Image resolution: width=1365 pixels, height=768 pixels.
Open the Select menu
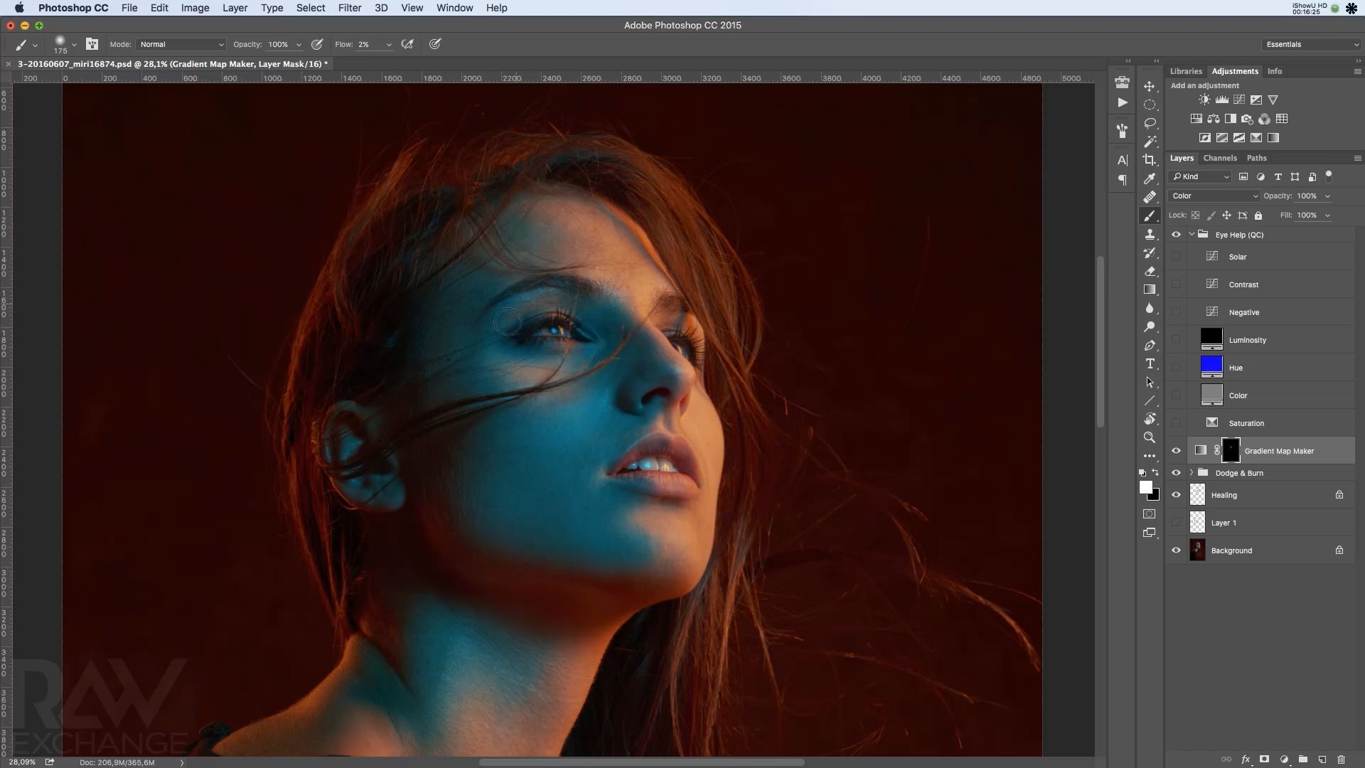click(x=311, y=8)
